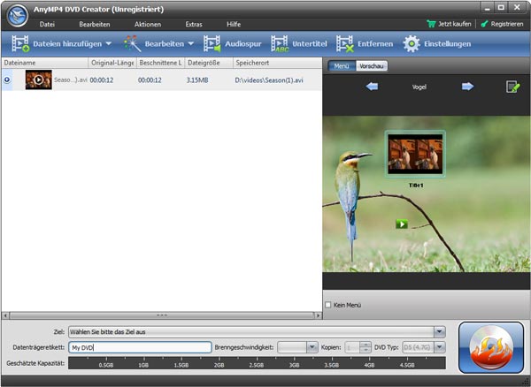Switch to the Menü tab

point(342,66)
